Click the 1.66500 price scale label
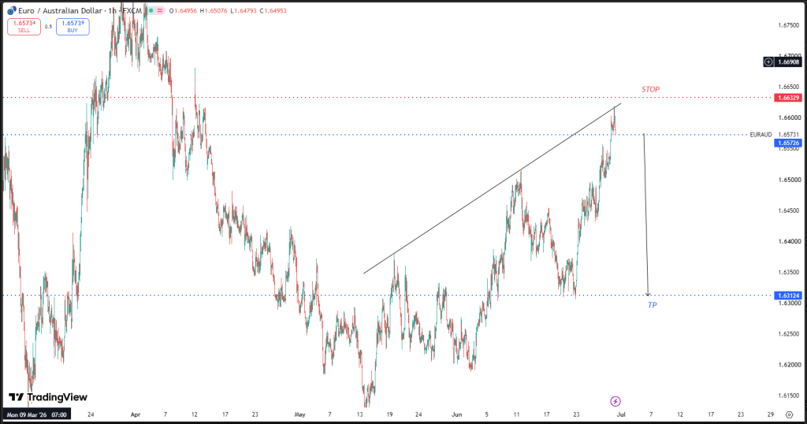This screenshot has width=807, height=424. [789, 87]
